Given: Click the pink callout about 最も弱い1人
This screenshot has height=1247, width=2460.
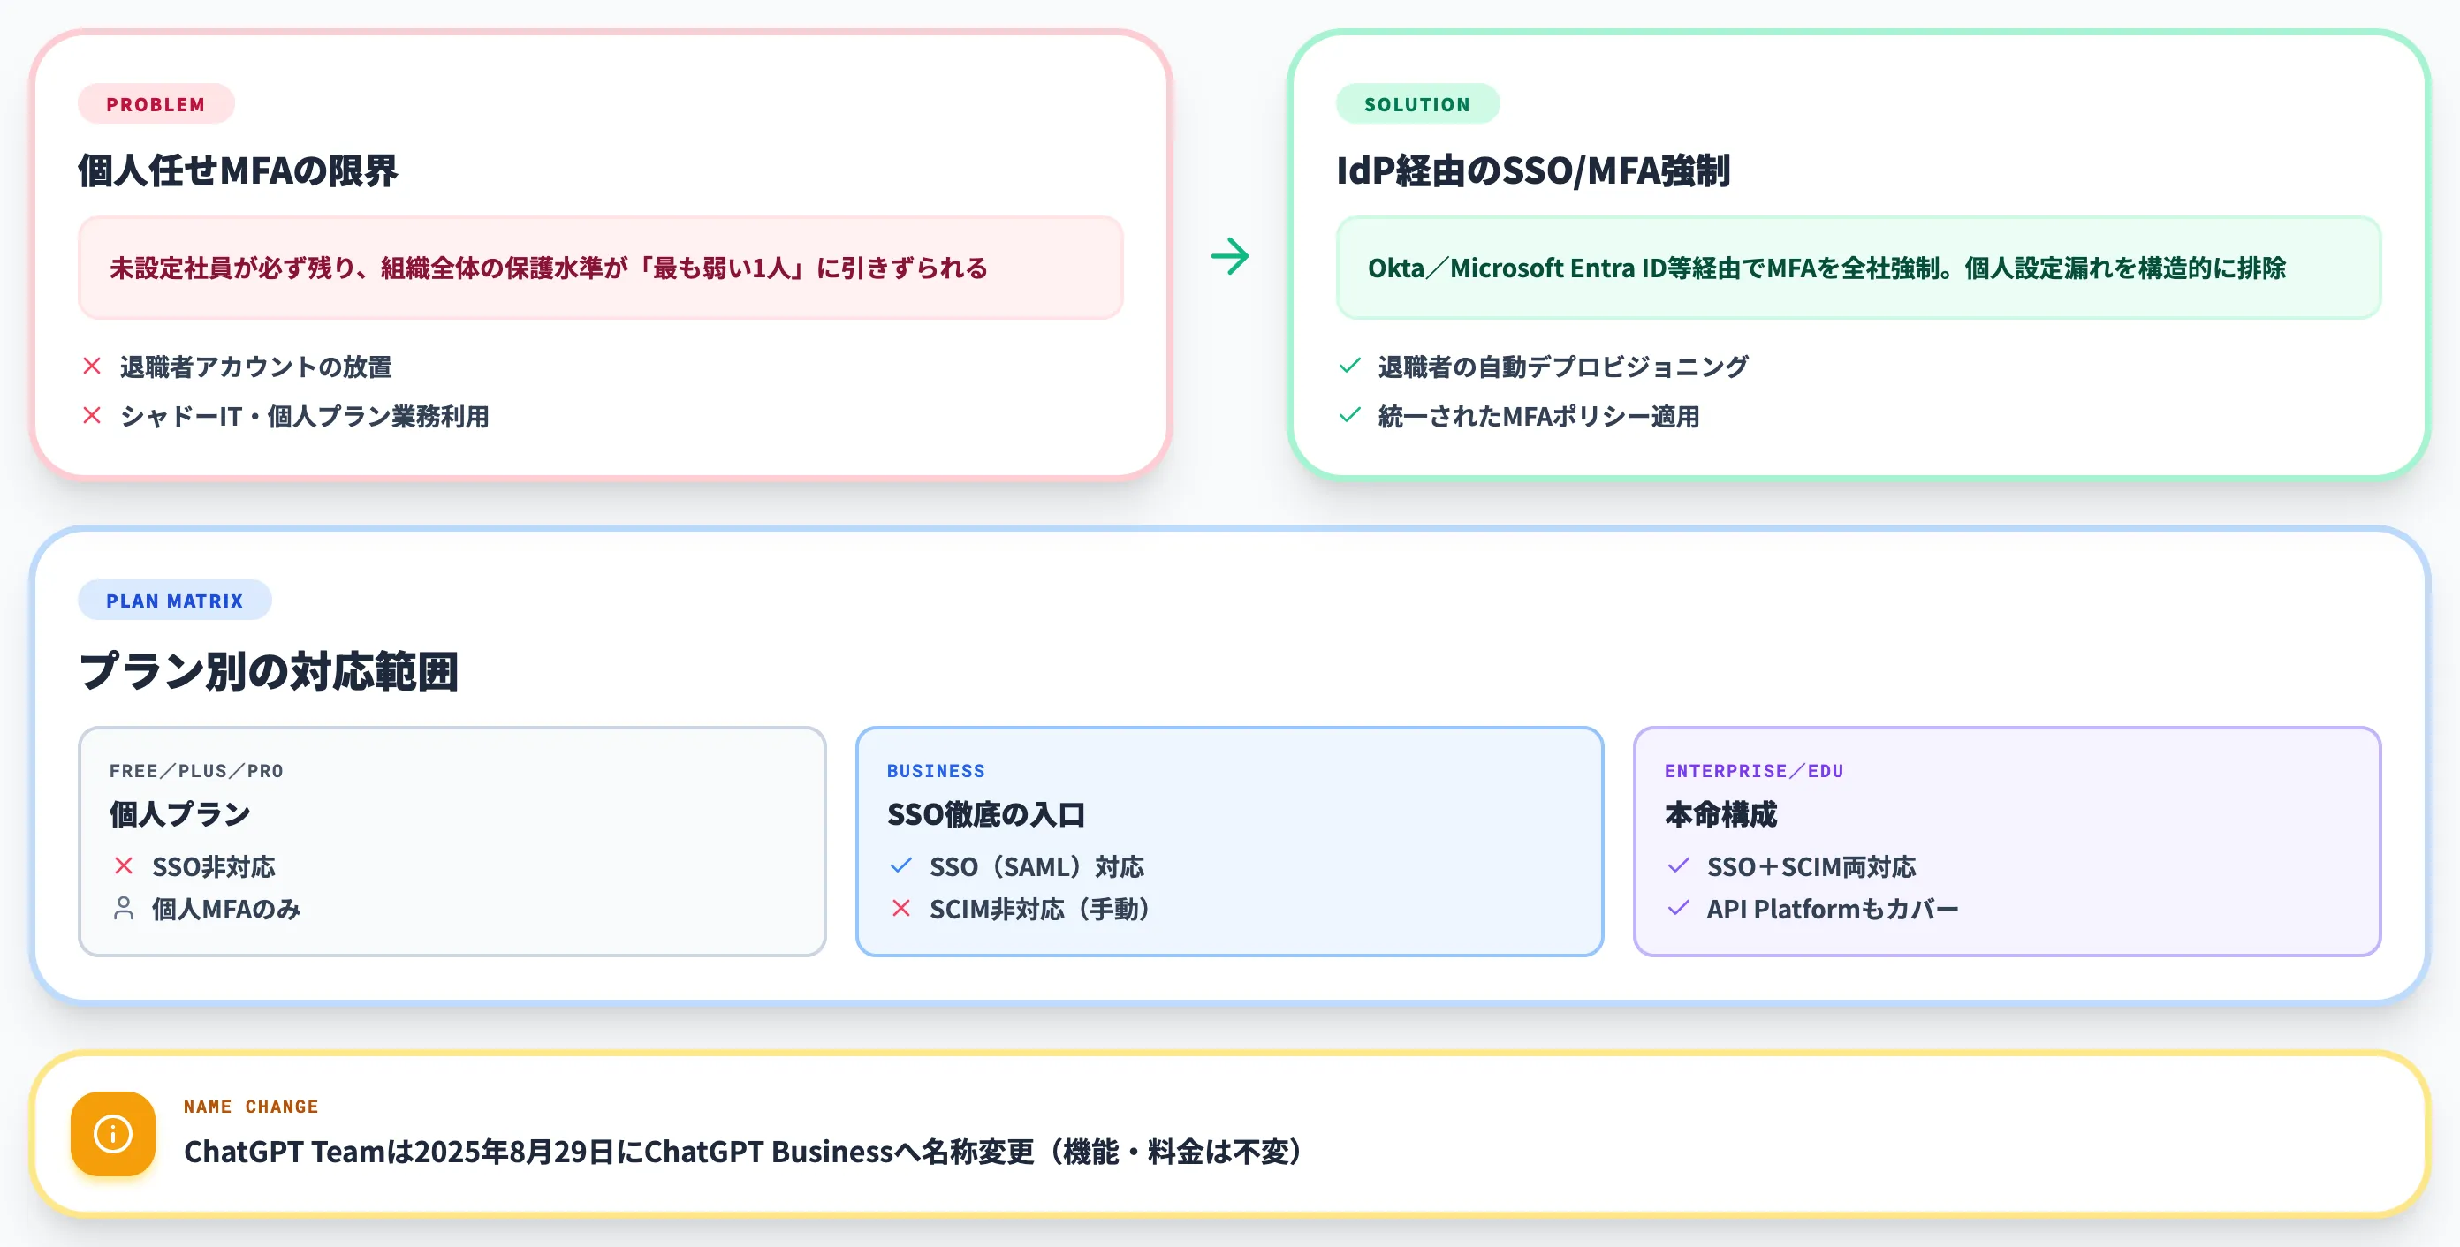Looking at the screenshot, I should tap(601, 268).
